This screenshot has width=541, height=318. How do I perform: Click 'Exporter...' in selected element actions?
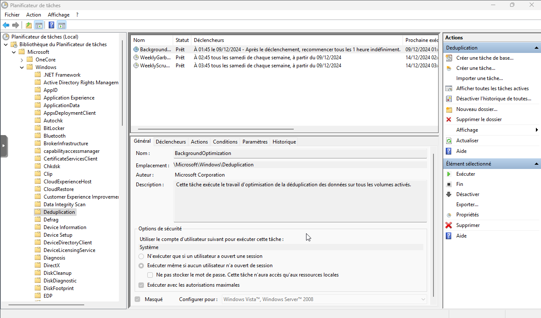coord(467,205)
